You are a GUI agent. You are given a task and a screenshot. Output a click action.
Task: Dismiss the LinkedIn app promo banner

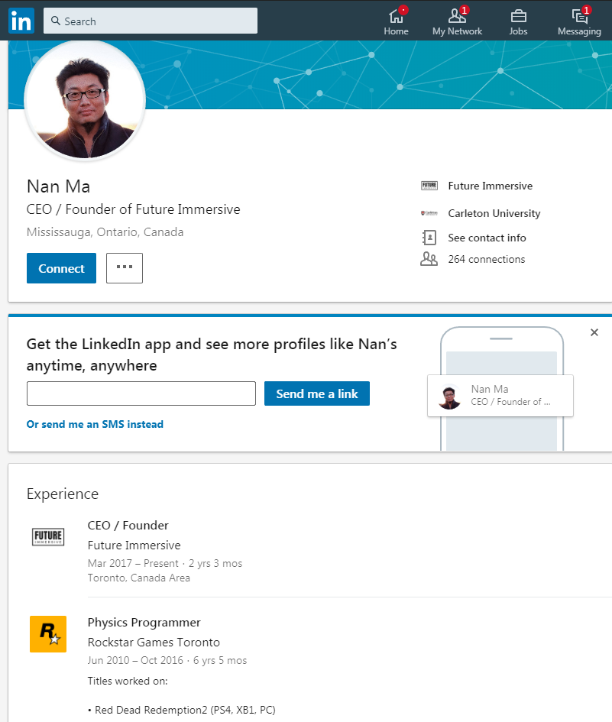click(x=594, y=332)
